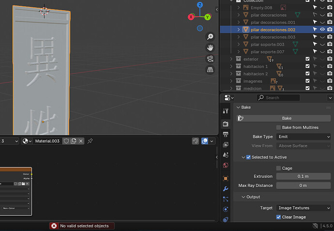Image resolution: width=334 pixels, height=231 pixels.
Task: Toggle selectability arrow for pilar decoraciones.003
Action: pos(315,37)
